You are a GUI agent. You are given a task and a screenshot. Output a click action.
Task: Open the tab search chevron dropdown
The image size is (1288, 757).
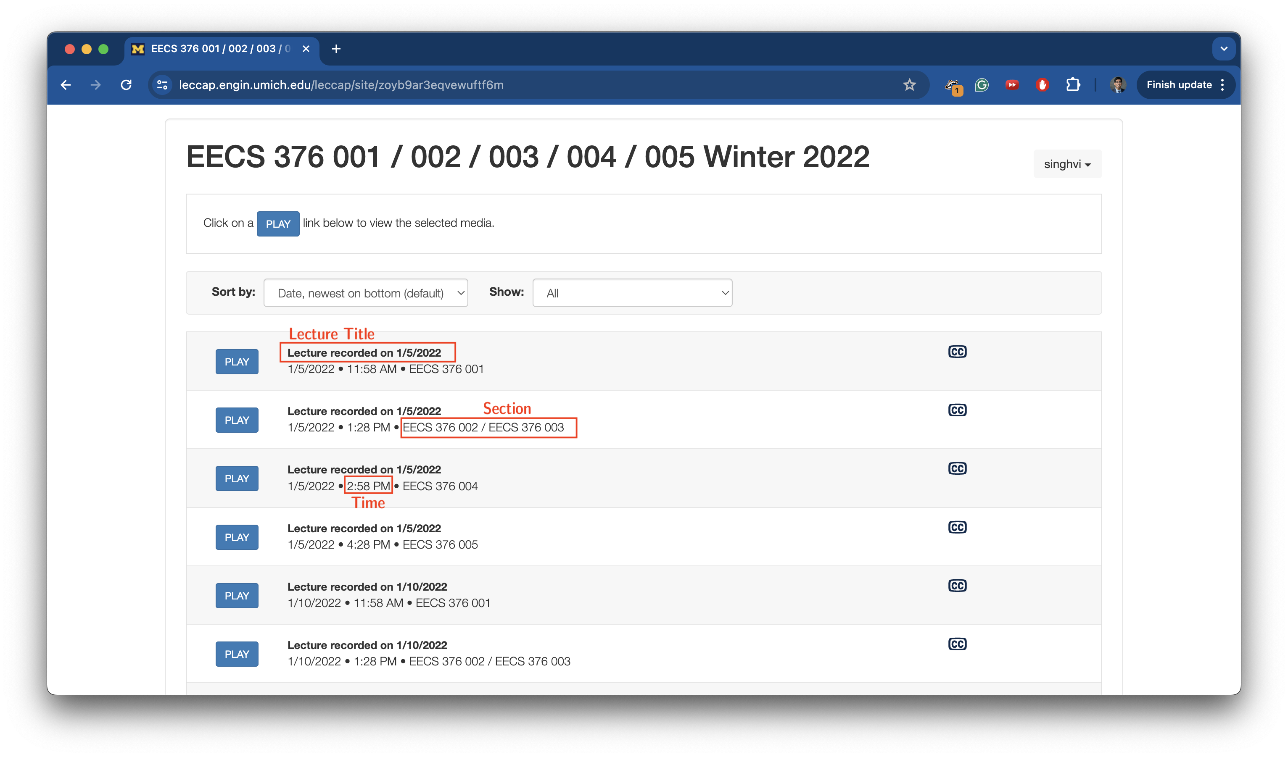coord(1224,49)
